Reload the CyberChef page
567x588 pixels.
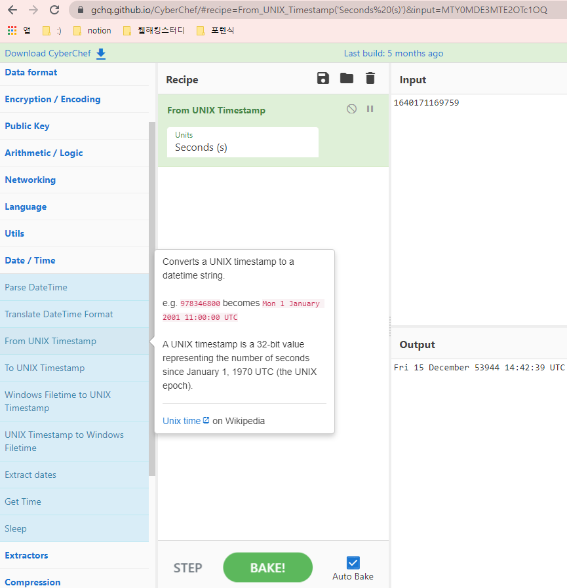(x=55, y=10)
